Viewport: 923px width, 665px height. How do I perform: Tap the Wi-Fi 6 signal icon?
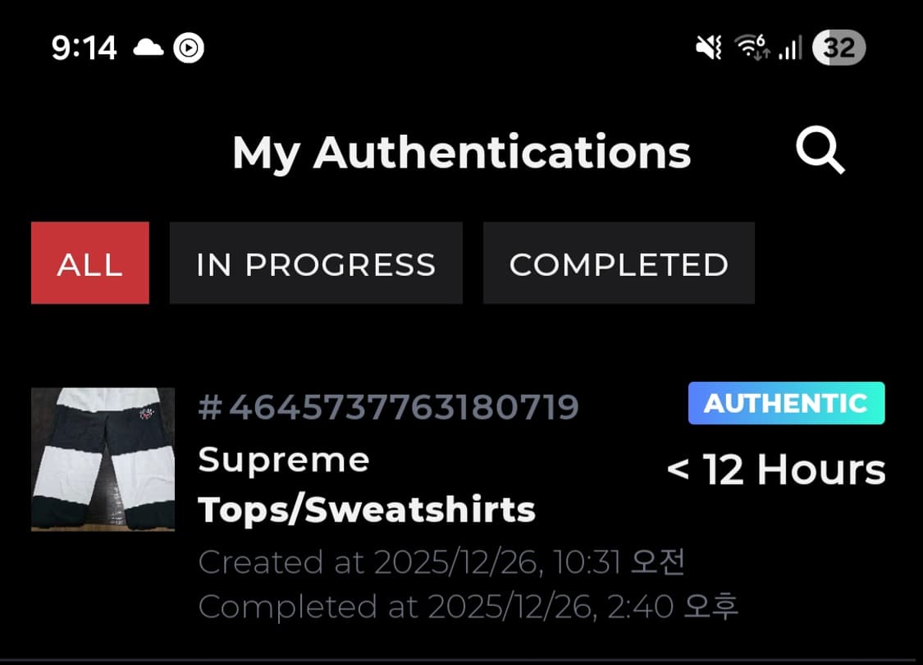point(752,48)
